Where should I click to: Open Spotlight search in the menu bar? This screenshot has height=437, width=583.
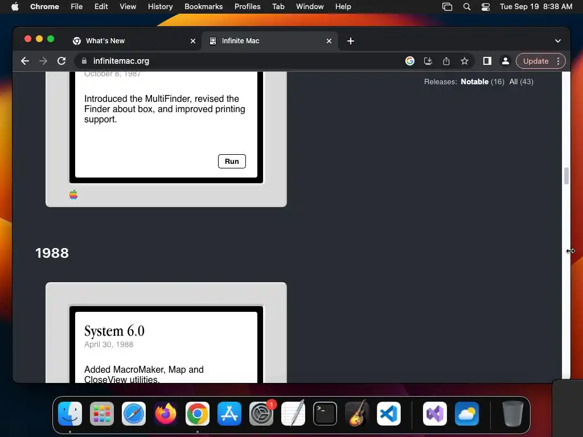point(467,7)
